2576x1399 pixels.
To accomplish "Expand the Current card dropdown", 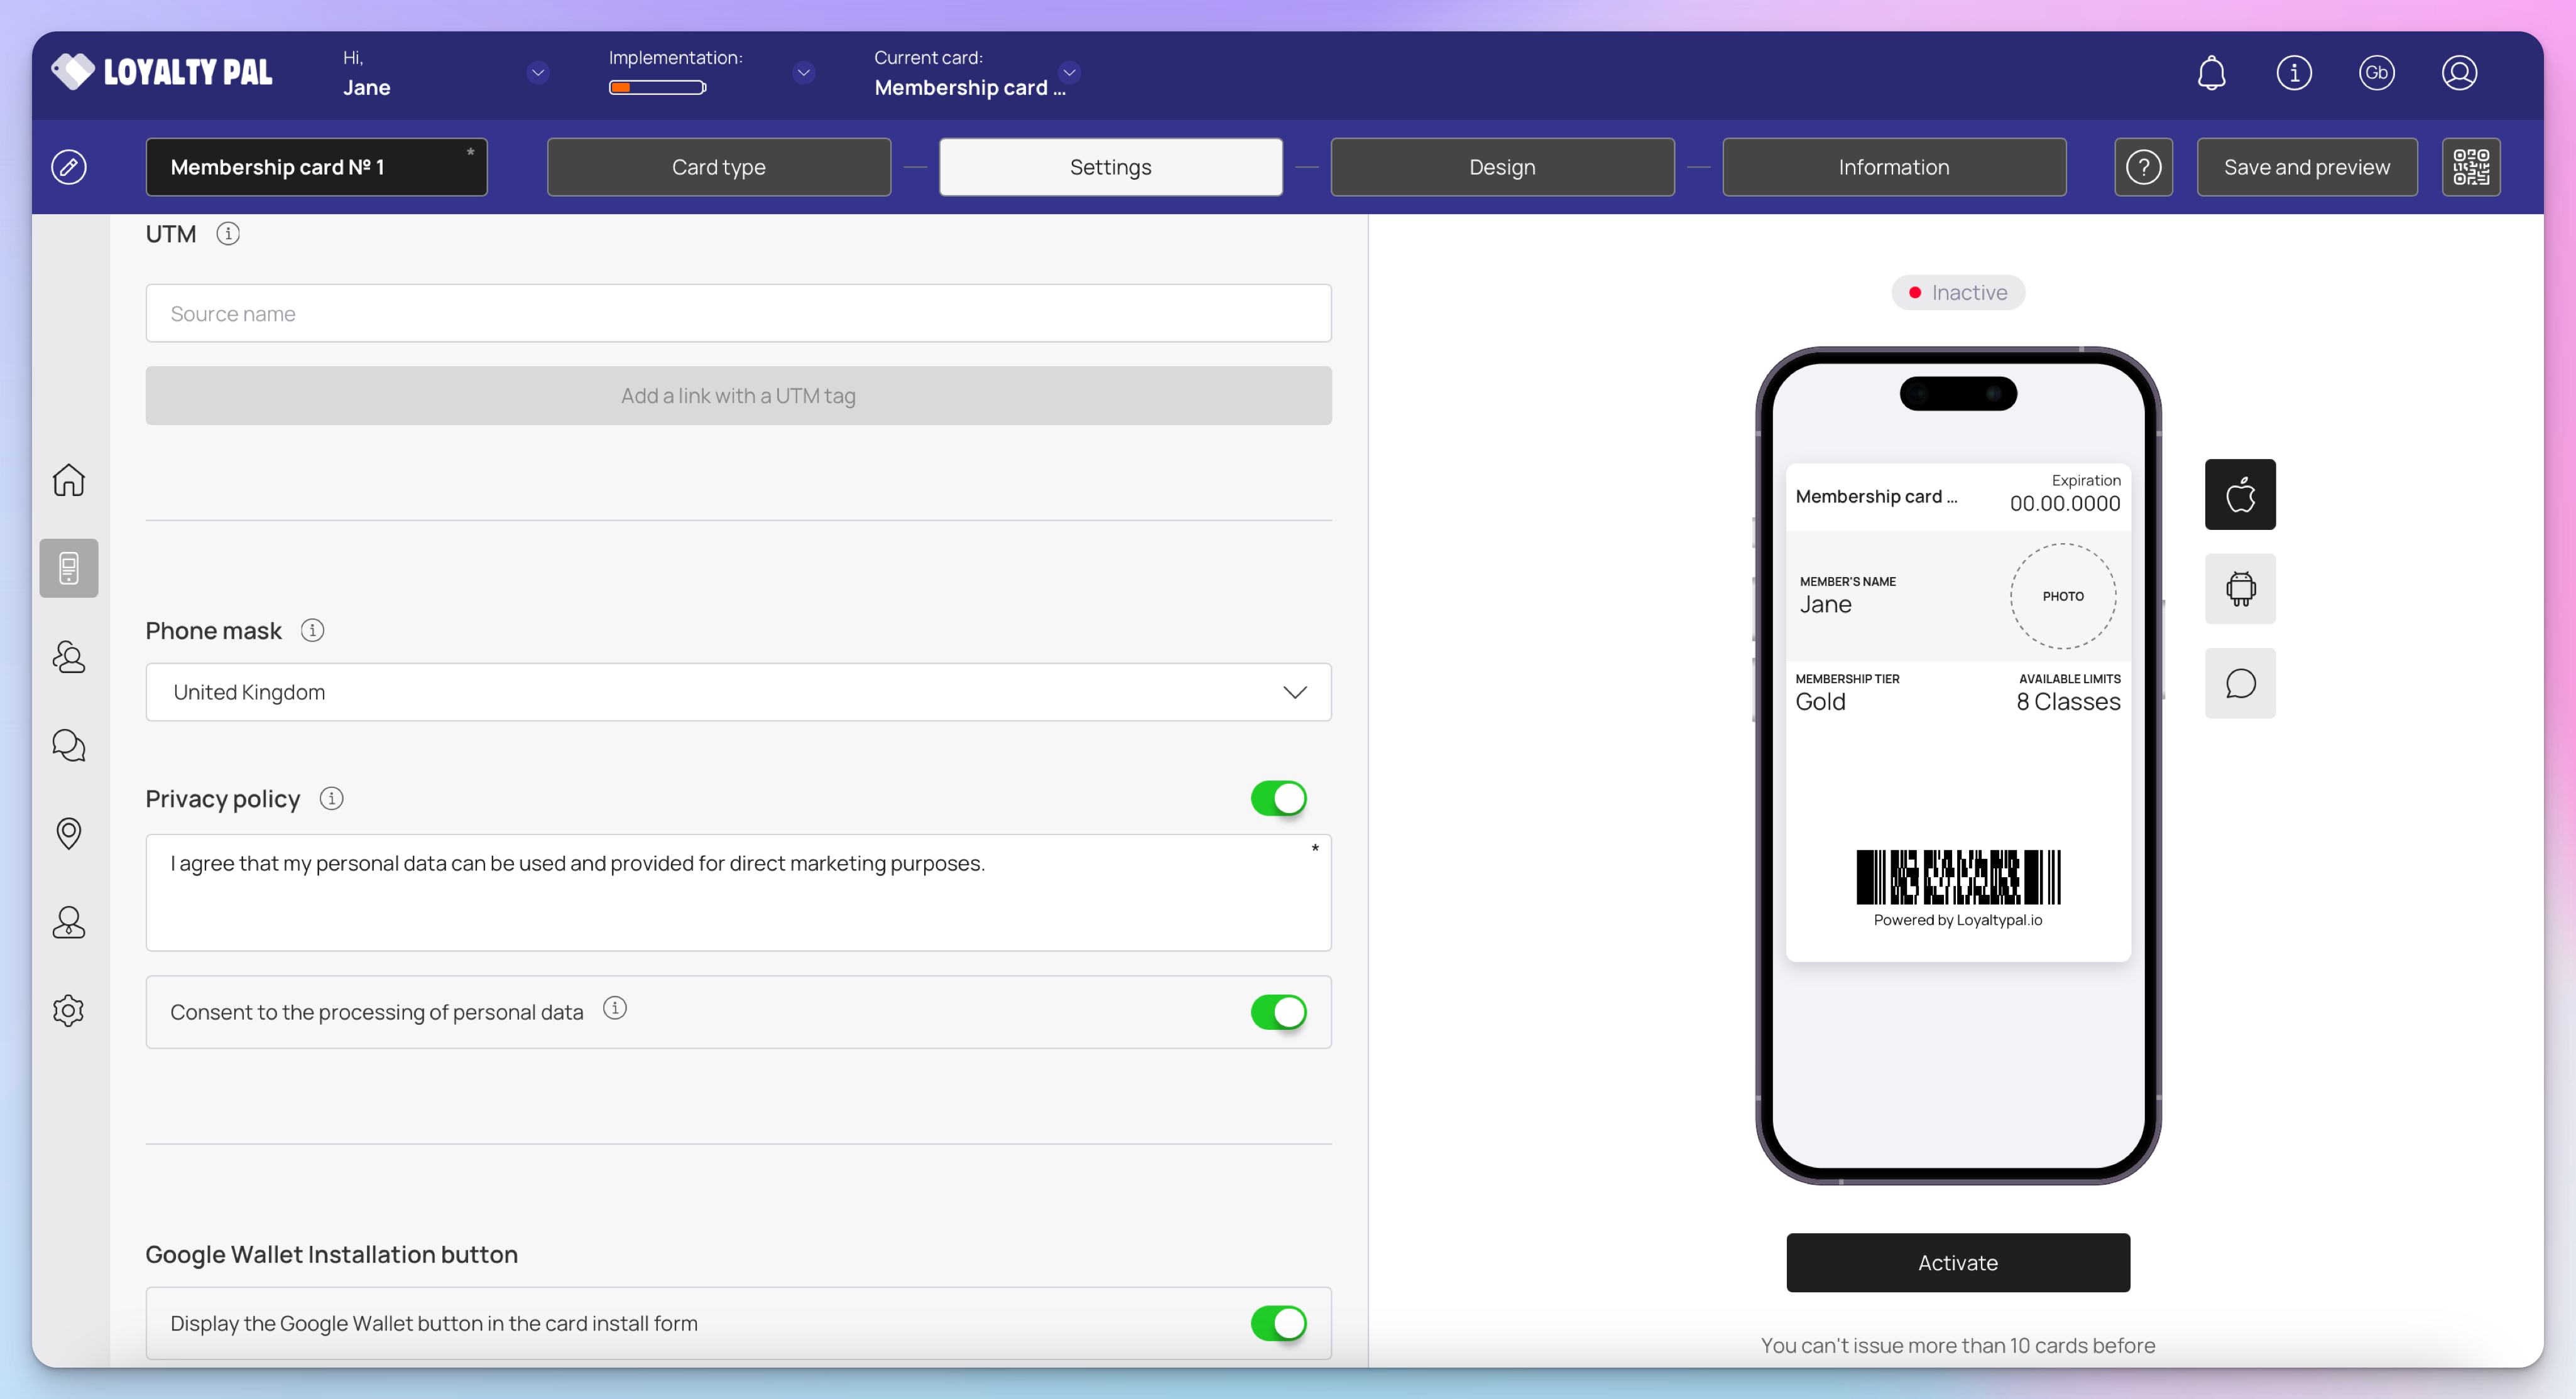I will (1069, 72).
